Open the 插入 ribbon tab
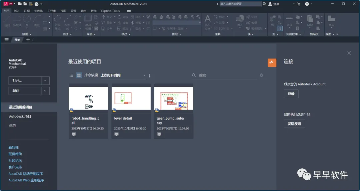Viewport: 360px width, 191px height. pyautogui.click(x=17, y=11)
